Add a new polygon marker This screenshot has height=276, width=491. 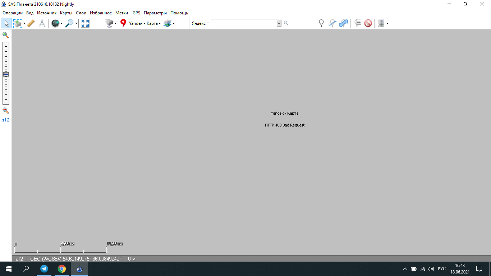(344, 23)
